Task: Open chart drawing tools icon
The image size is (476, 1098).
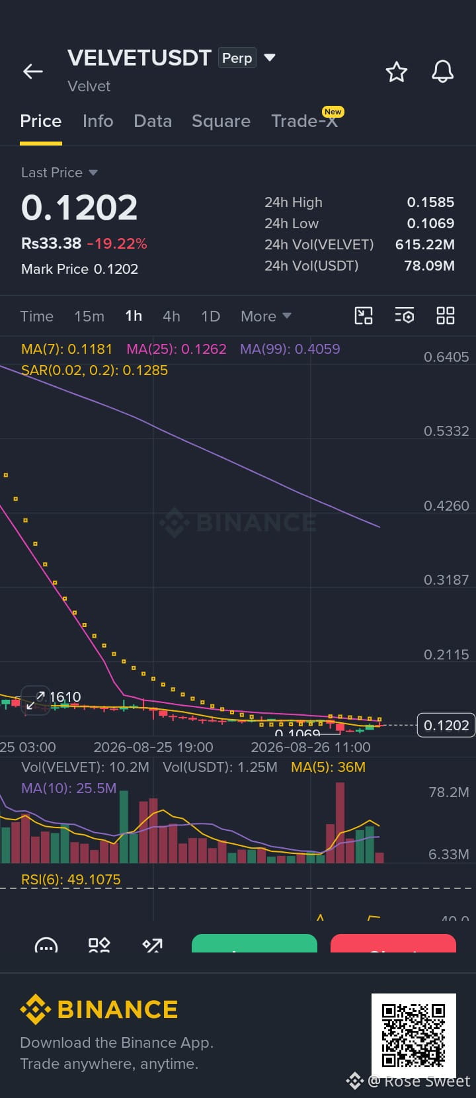Action: click(364, 316)
